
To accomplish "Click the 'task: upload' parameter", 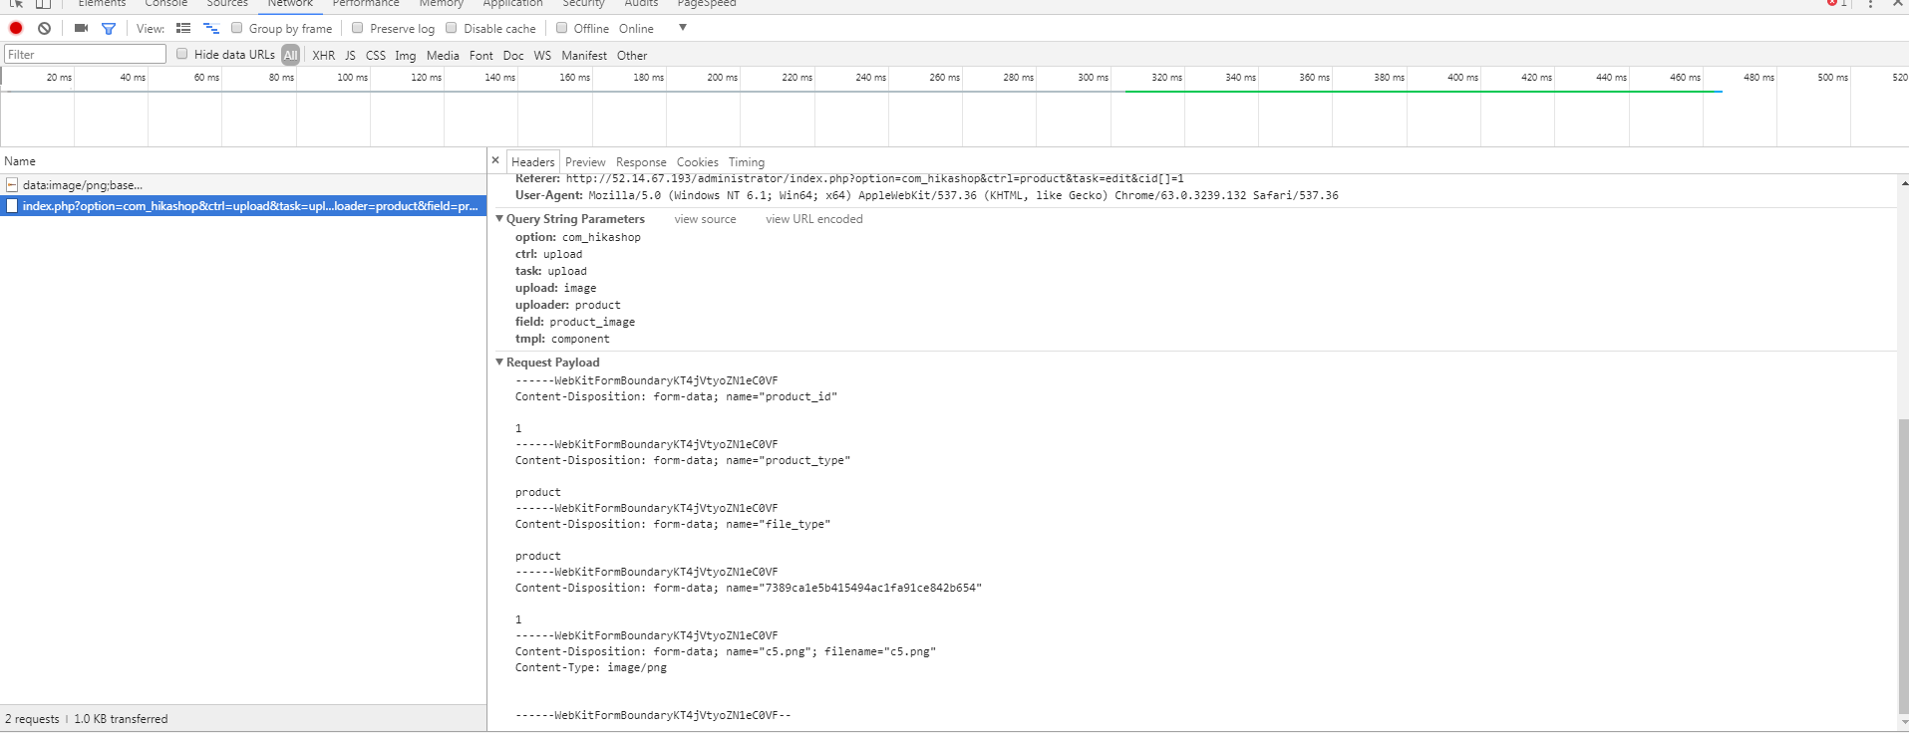I will click(x=551, y=271).
